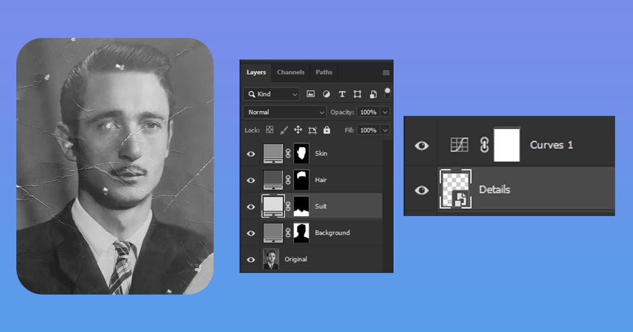Enable Lock transparent pixels
This screenshot has height=332, width=633.
click(270, 129)
